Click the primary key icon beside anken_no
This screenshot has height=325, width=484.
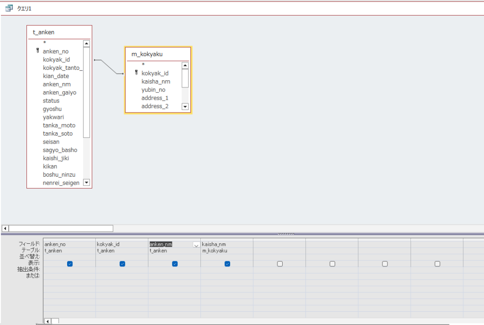37,51
